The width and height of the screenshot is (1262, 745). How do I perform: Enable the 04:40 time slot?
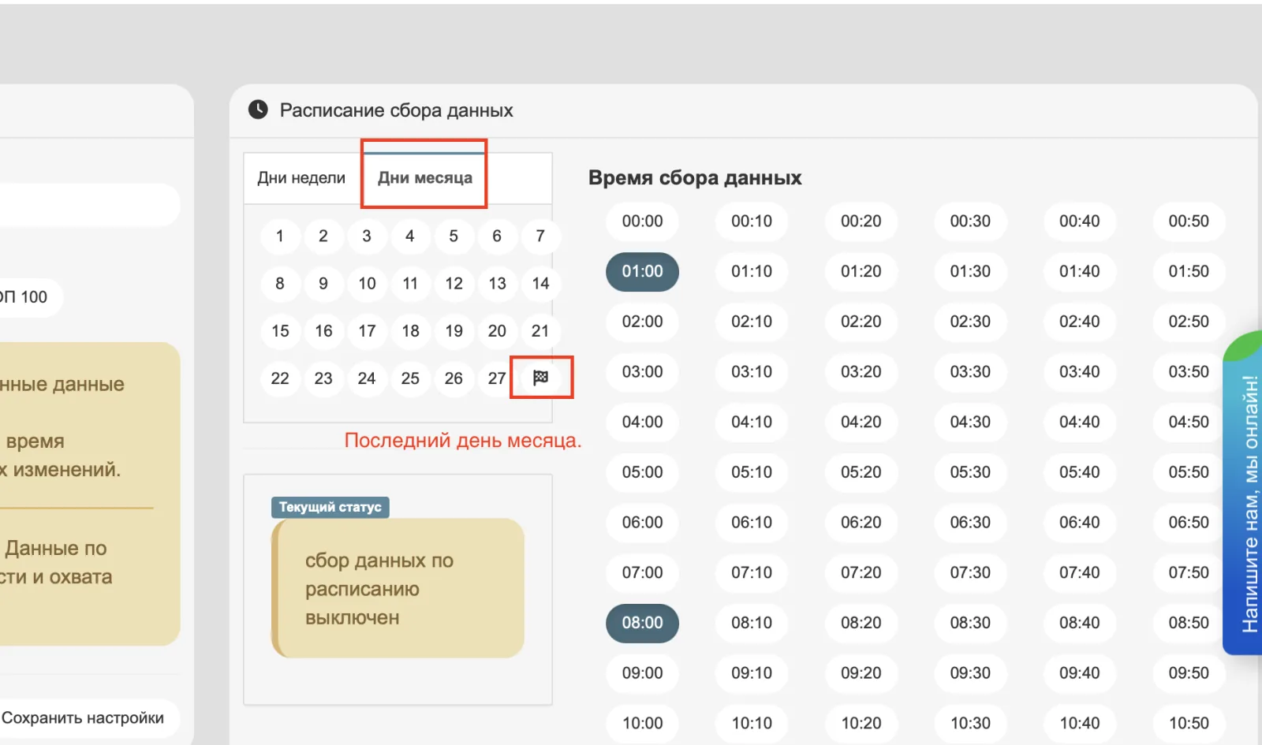1079,423
